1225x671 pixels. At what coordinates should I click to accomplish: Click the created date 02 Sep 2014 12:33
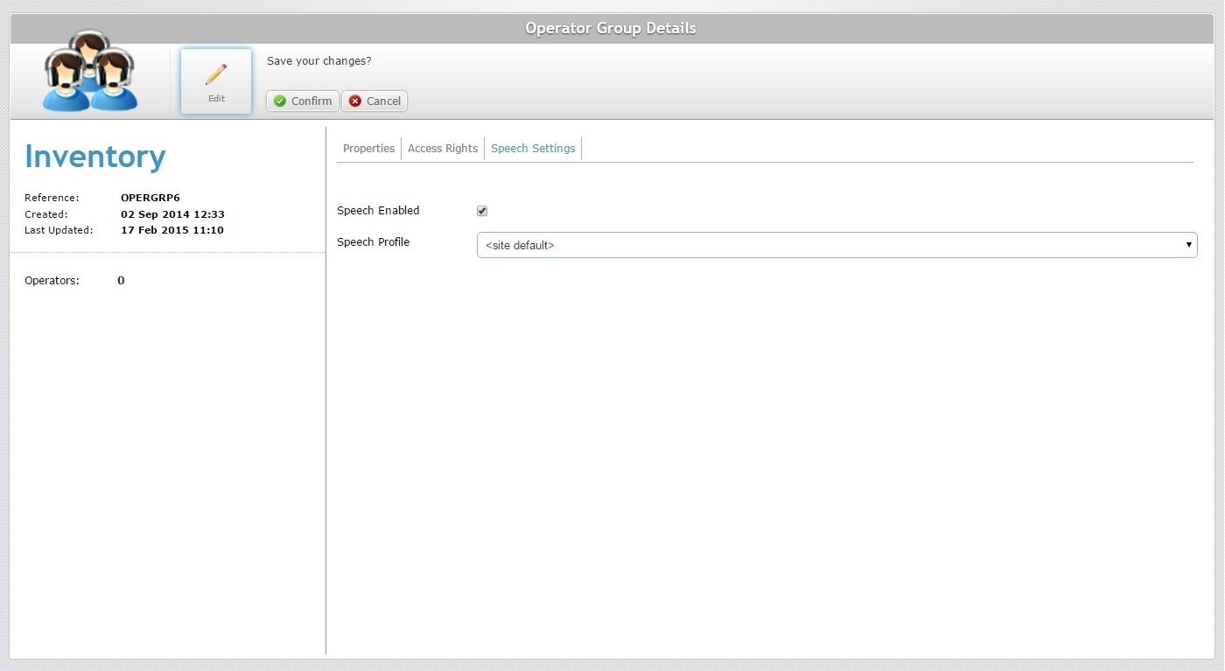172,214
